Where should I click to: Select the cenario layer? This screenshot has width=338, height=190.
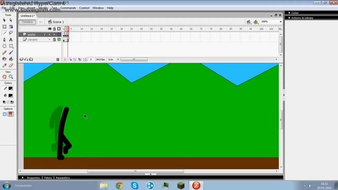point(33,40)
